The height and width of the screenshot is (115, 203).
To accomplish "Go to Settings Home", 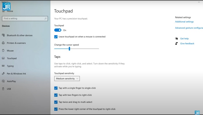I will (x=10, y=11).
